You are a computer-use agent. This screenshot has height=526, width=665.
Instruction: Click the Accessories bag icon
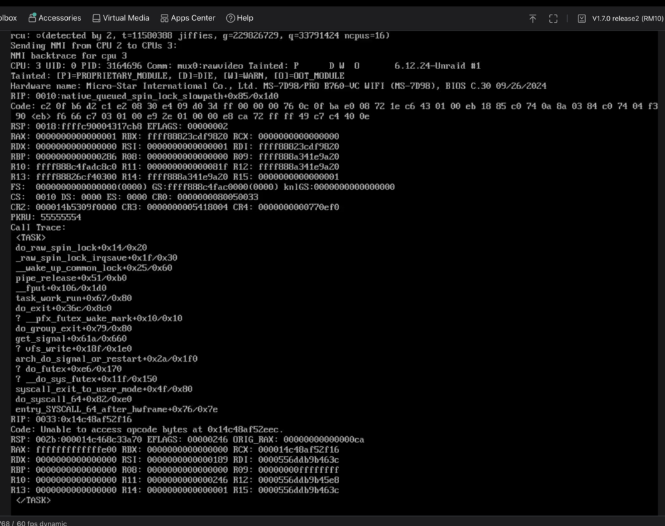click(x=32, y=18)
